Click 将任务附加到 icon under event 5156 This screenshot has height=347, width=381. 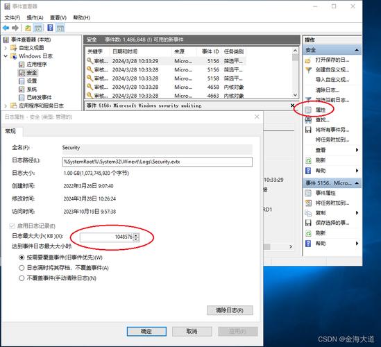pyautogui.click(x=308, y=203)
